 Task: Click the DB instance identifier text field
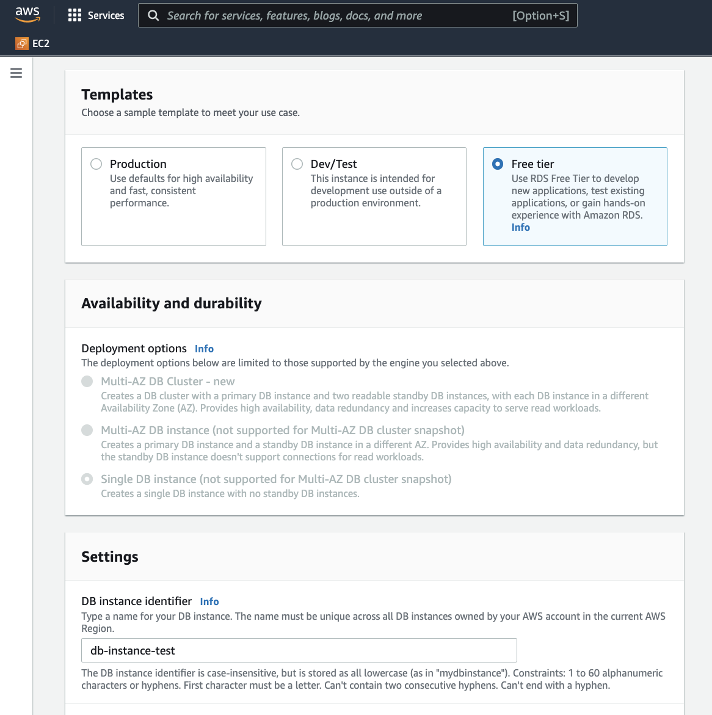[x=299, y=650]
